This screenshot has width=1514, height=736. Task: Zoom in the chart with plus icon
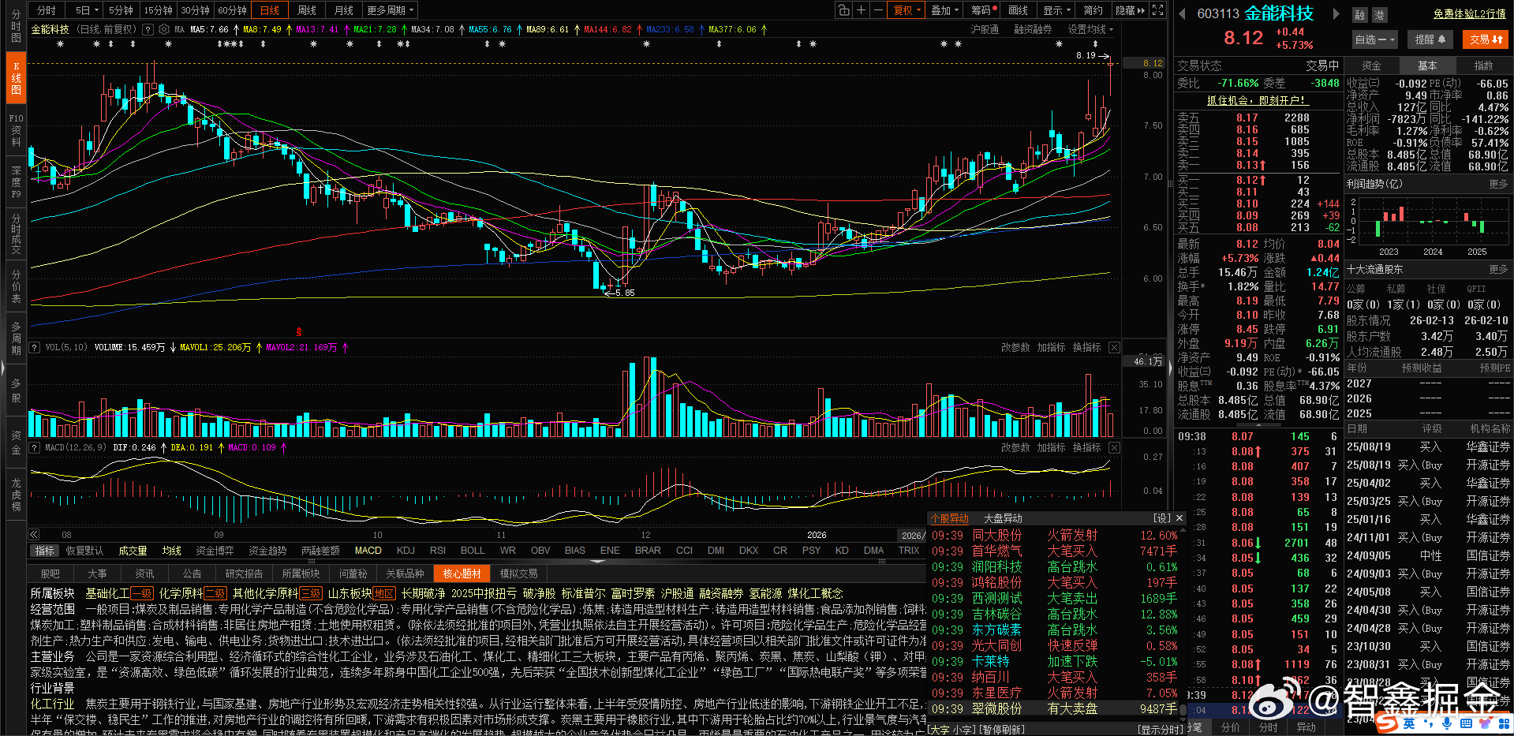pos(862,10)
